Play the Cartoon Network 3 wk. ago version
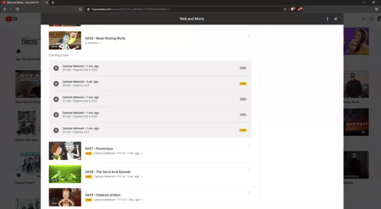This screenshot has height=209, width=381. (56, 84)
